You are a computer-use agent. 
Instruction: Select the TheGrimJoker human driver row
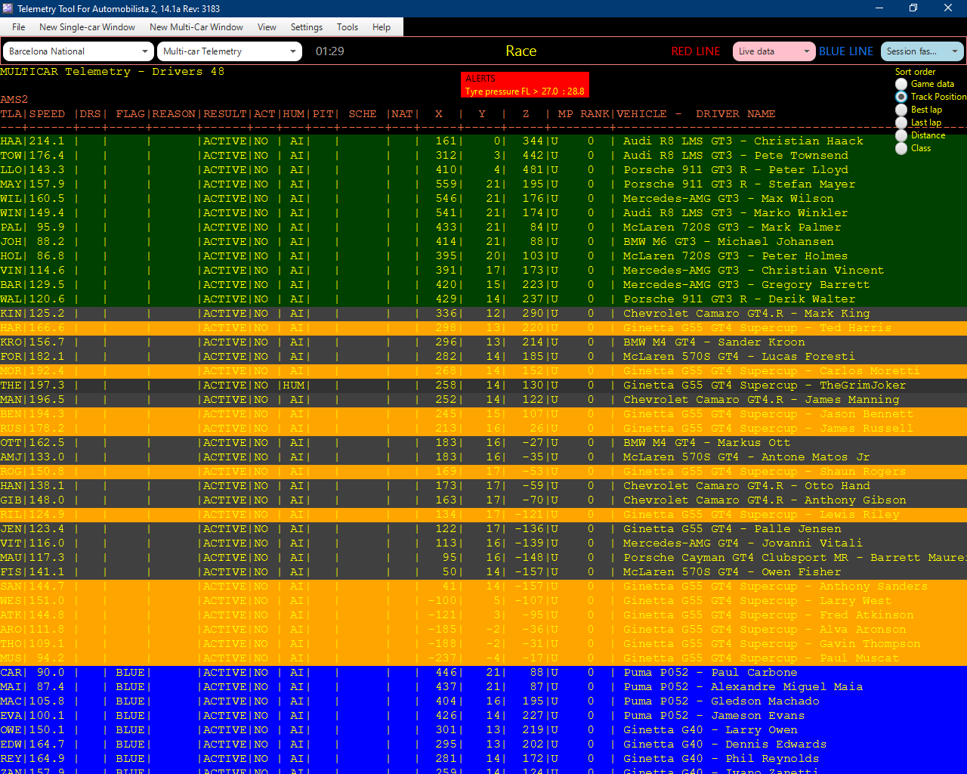point(483,385)
